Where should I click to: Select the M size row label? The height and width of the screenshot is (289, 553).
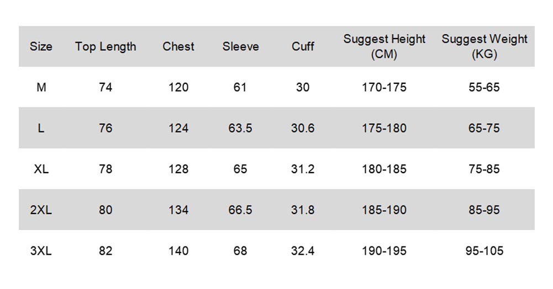41,87
